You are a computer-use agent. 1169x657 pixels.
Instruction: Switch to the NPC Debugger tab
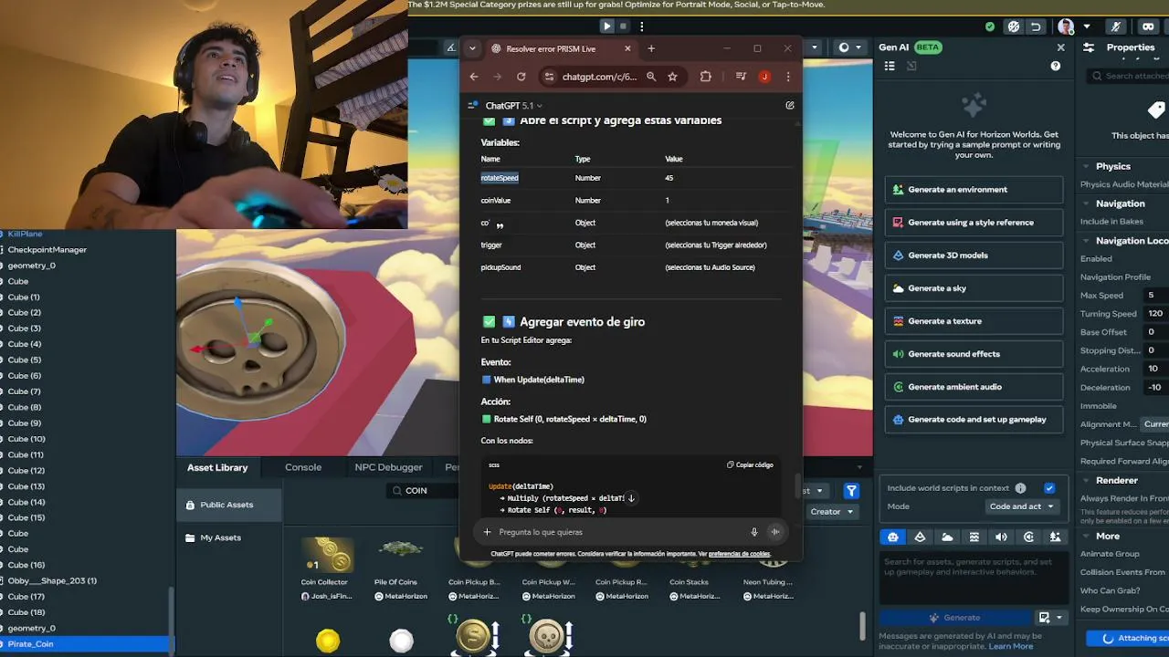tap(388, 467)
